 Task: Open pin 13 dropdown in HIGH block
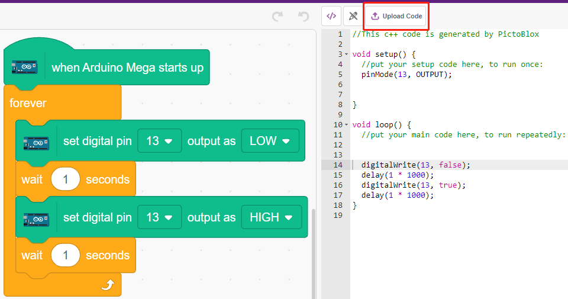coord(159,217)
